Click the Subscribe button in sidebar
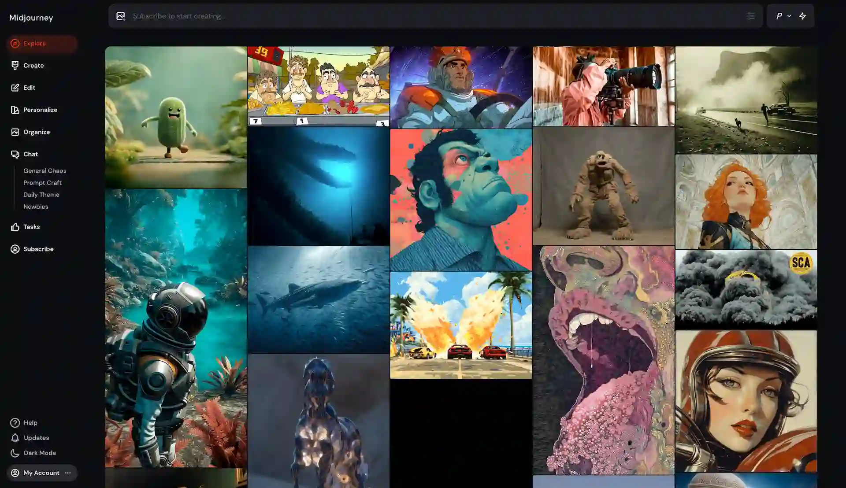846x488 pixels. 38,249
